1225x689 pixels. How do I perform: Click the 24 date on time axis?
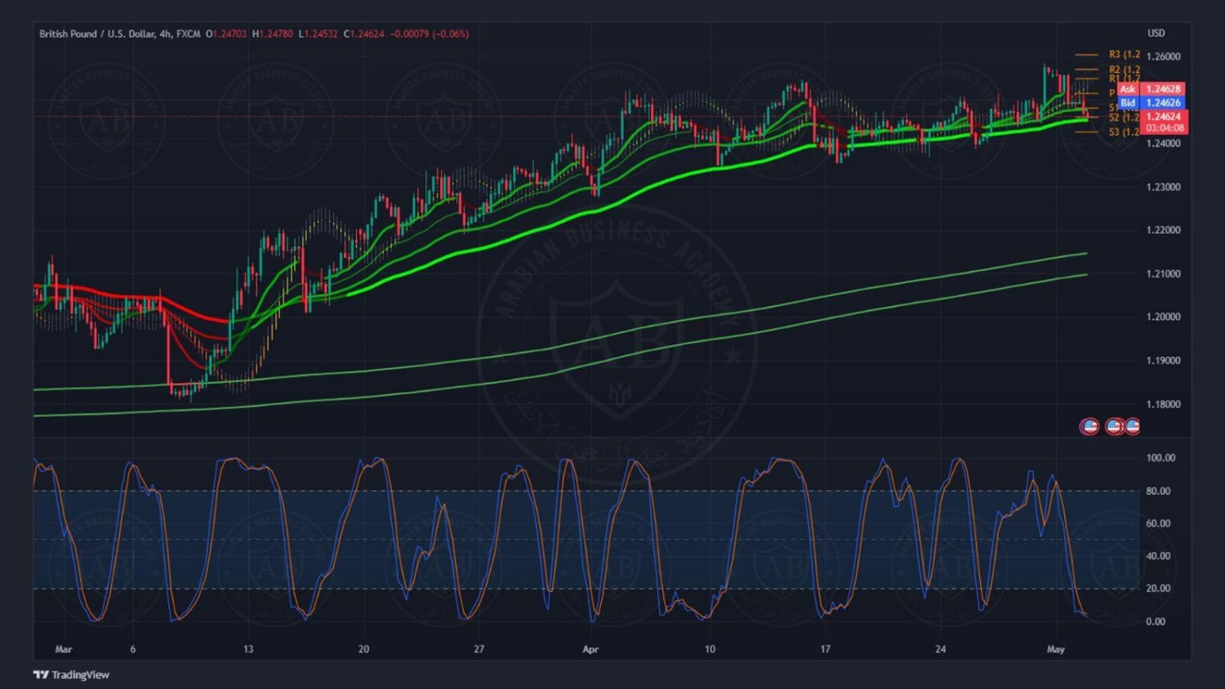coord(941,650)
